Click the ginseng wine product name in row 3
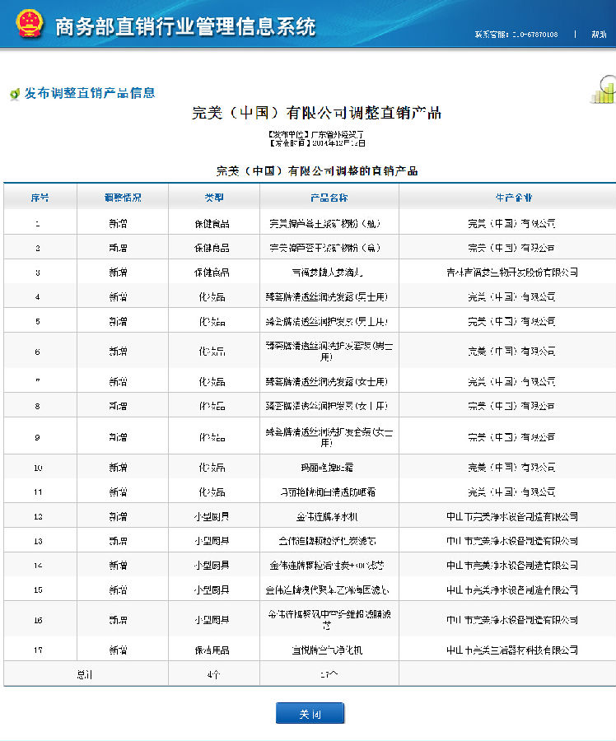The width and height of the screenshot is (616, 741). (x=327, y=273)
